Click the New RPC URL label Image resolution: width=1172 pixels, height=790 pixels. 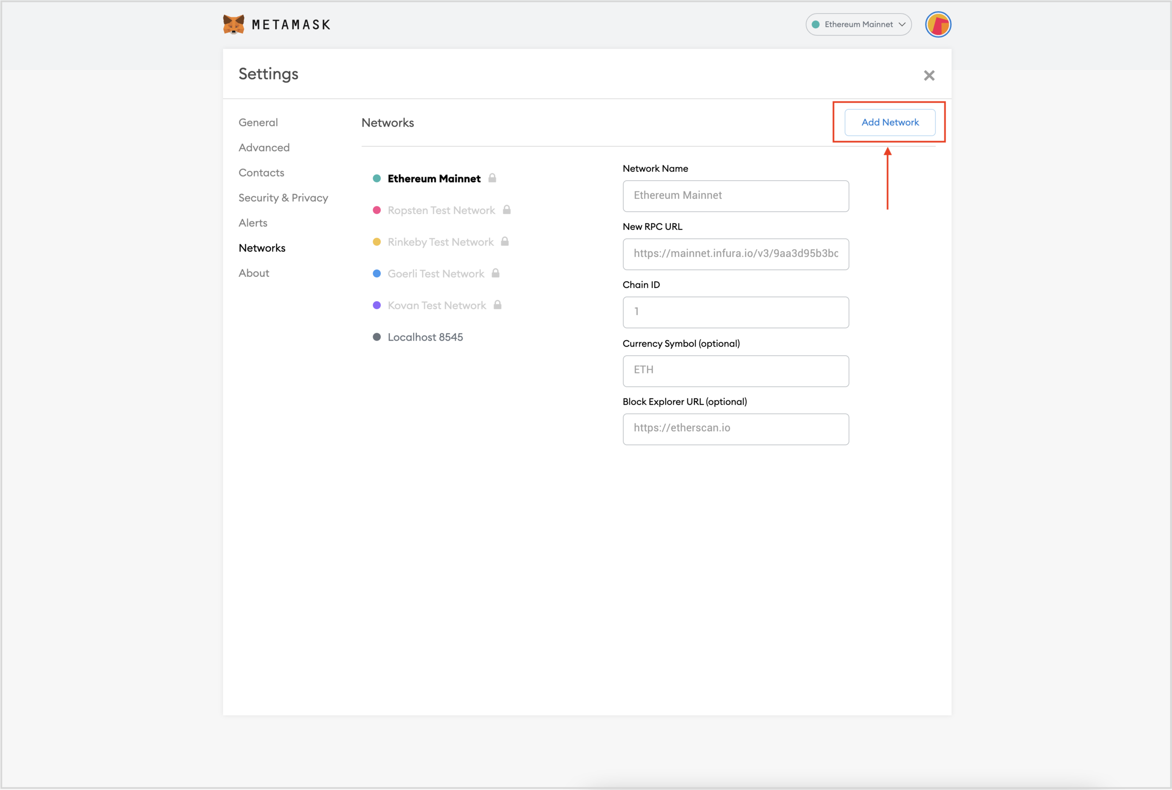click(653, 226)
